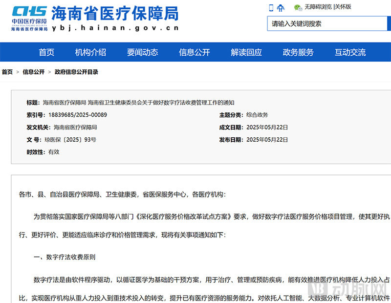Image resolution: width=391 pixels, height=303 pixels.
Task: Open 政府信息公开目录 breadcrumb link
Action: 76,72
